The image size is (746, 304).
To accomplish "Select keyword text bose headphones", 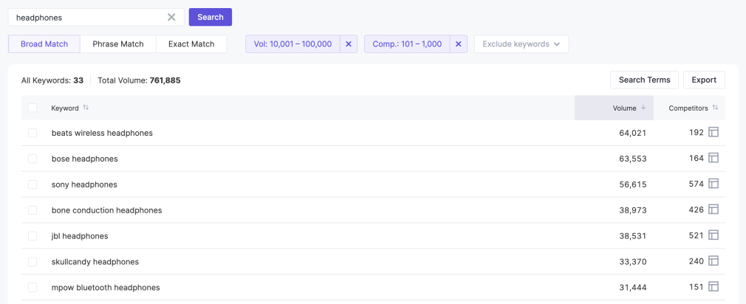I will click(x=85, y=159).
